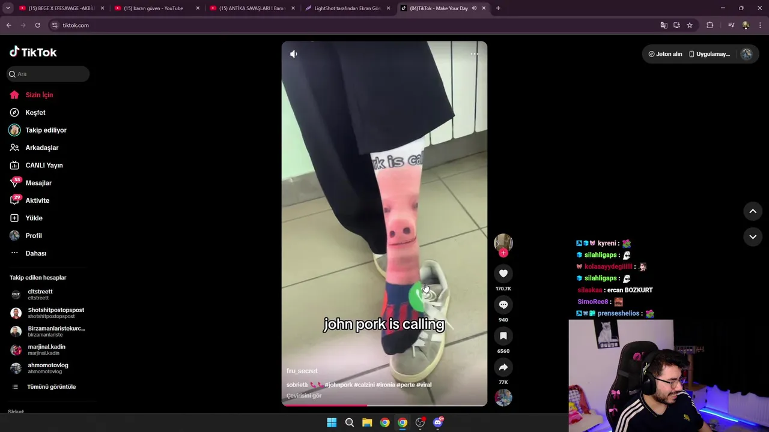Image resolution: width=769 pixels, height=432 pixels.
Task: Open OBS Studio from the taskbar
Action: tap(420, 422)
